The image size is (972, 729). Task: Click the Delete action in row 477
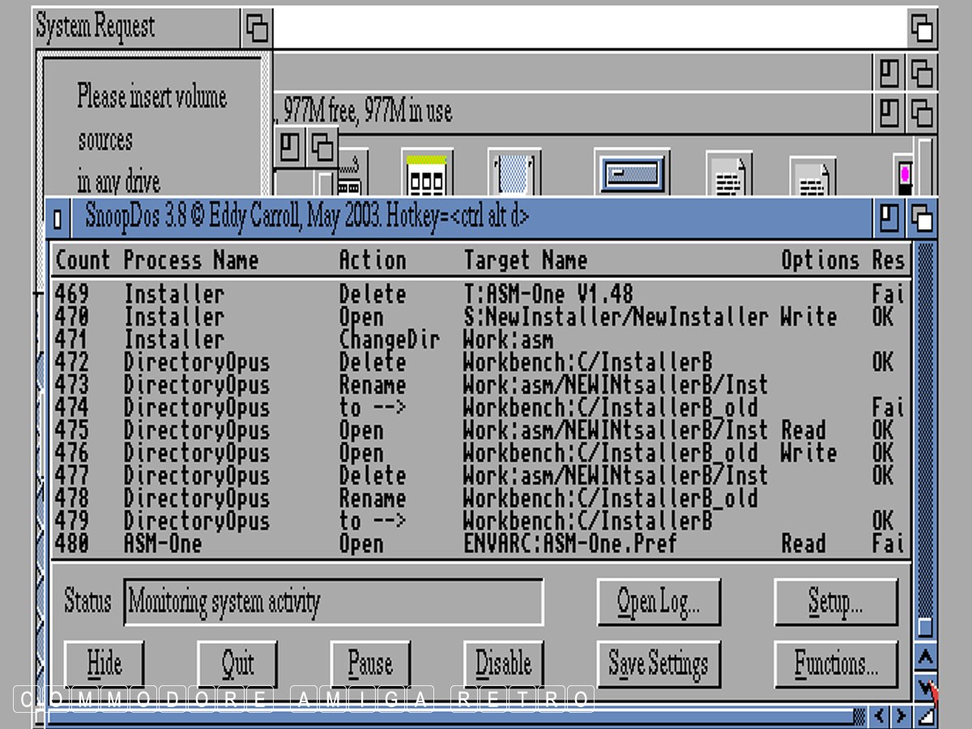(x=373, y=475)
